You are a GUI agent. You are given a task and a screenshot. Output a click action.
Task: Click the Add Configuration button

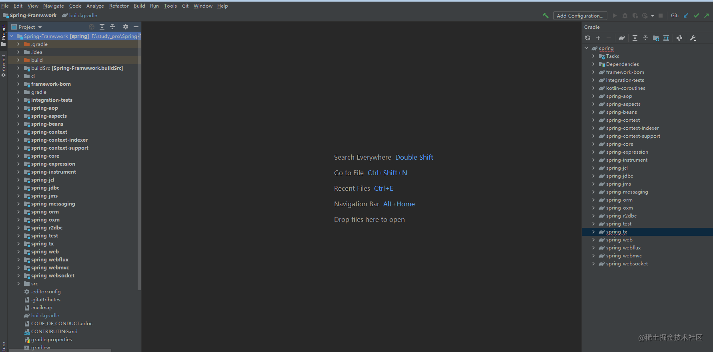[x=580, y=16]
